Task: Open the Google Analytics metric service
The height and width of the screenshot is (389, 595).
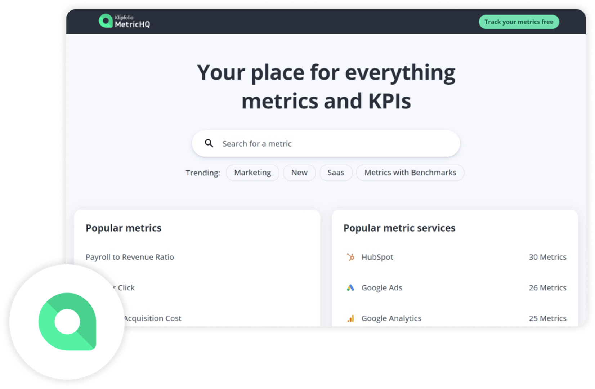Action: click(x=391, y=318)
